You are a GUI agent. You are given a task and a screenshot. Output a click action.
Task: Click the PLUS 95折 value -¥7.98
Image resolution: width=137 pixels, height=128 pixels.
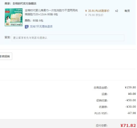click(132, 113)
